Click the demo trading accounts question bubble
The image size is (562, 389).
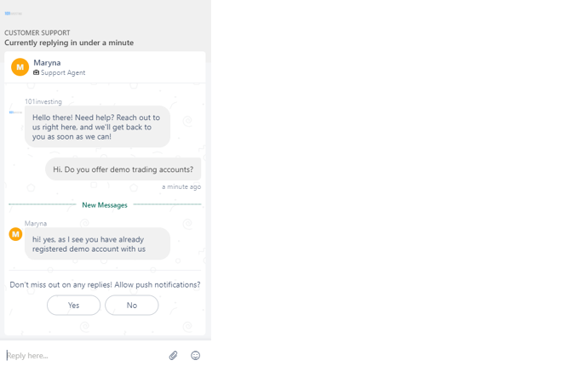pos(123,169)
